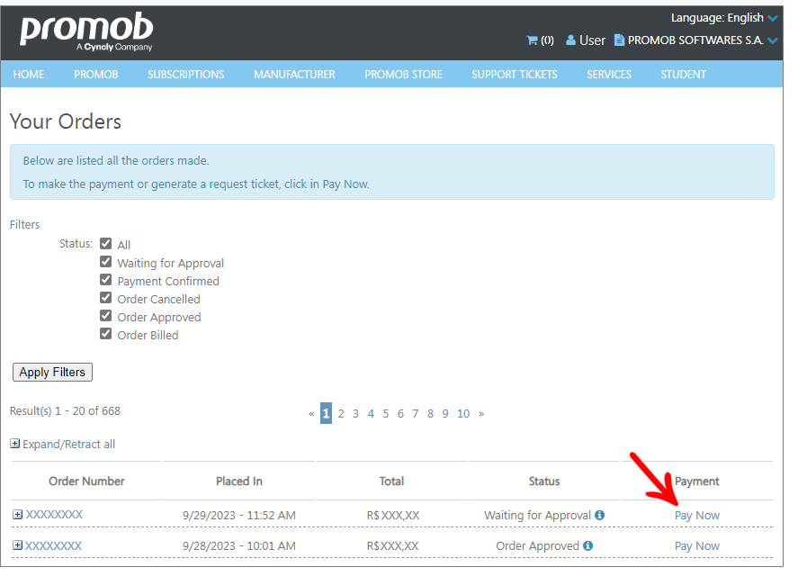798x585 pixels.
Task: Click the PROMOB SOFTWARES document icon
Action: coord(619,40)
